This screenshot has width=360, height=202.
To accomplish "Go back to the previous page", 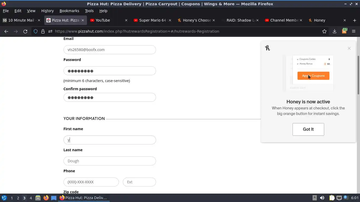I will (x=6, y=31).
